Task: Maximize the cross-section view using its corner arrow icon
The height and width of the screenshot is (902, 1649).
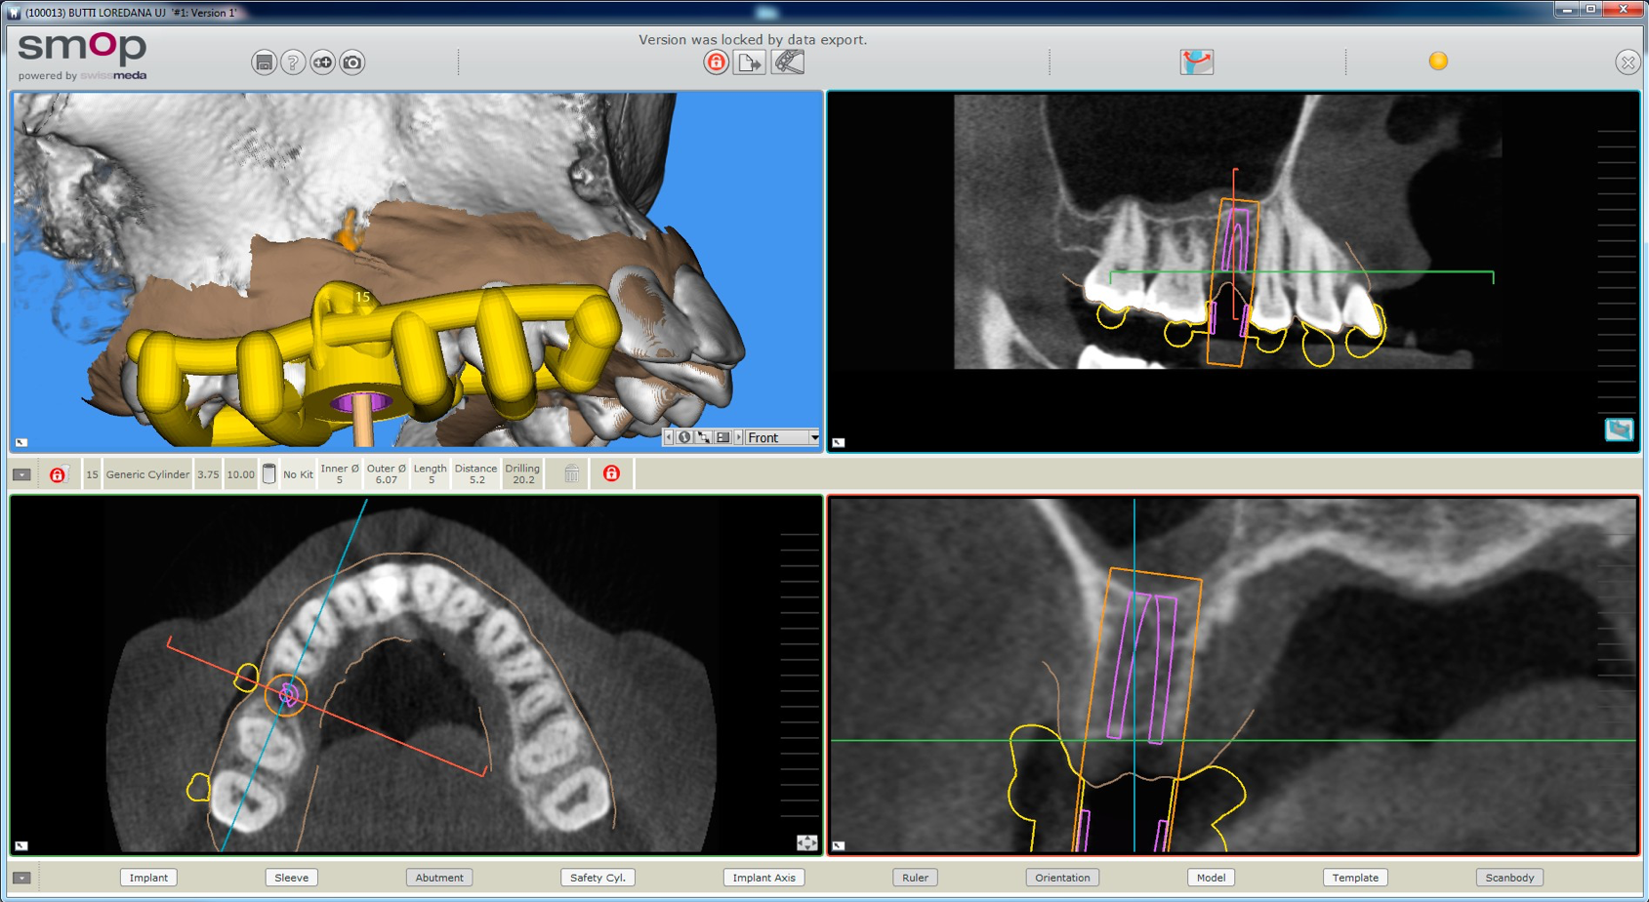Action: pos(838,845)
